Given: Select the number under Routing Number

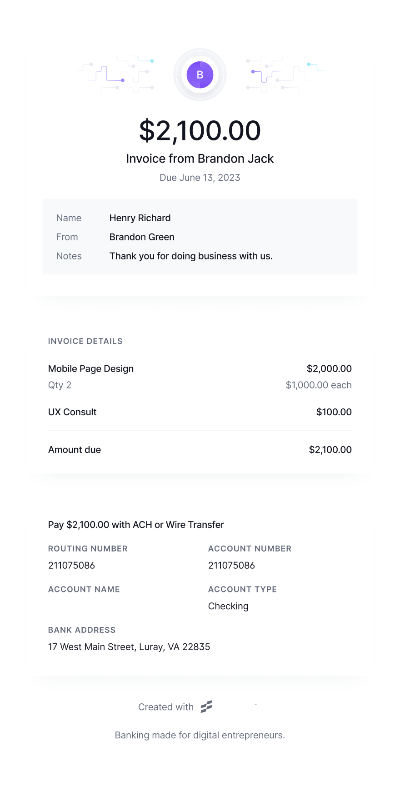Looking at the screenshot, I should pyautogui.click(x=71, y=565).
